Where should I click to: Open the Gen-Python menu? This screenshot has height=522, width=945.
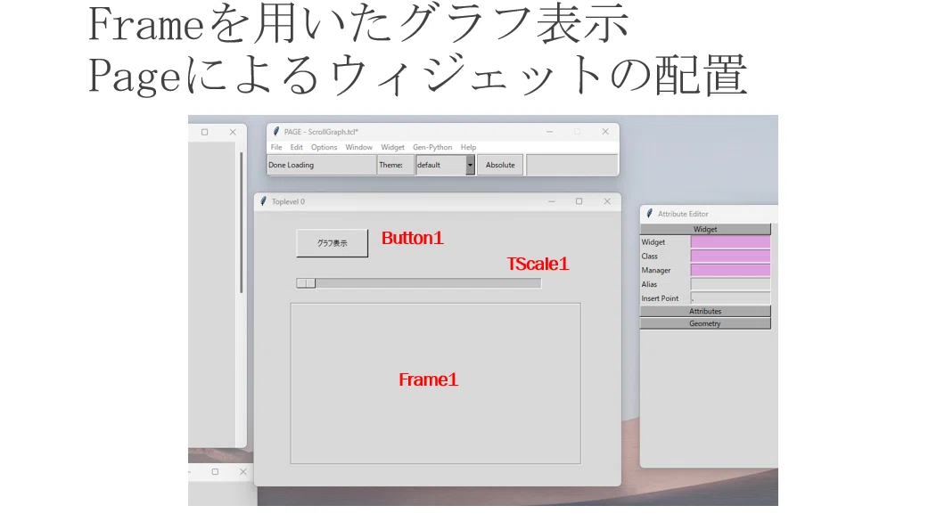click(x=432, y=148)
